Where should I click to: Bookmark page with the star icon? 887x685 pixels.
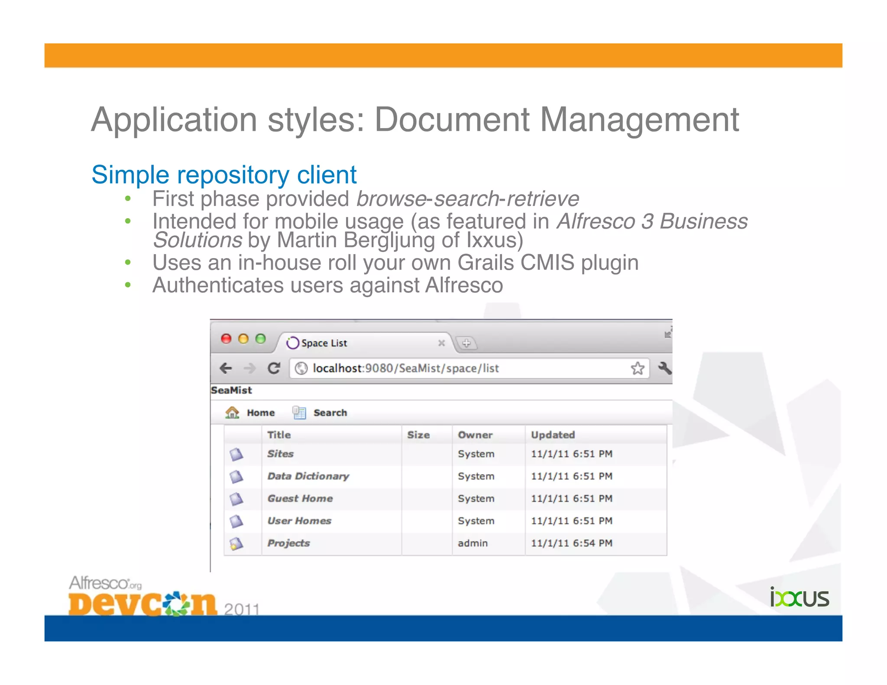pos(638,368)
